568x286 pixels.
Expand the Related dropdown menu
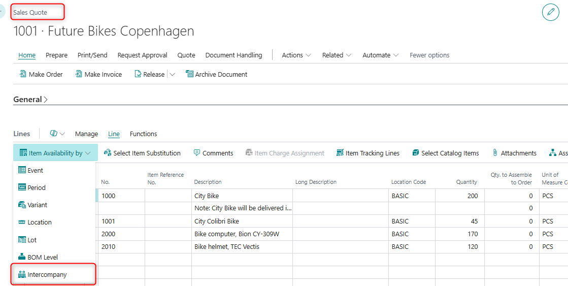pos(337,55)
